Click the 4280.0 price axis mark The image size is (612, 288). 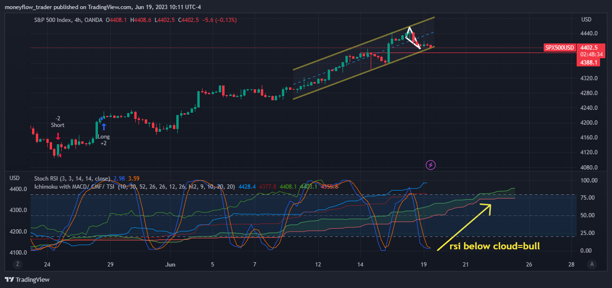(x=590, y=93)
